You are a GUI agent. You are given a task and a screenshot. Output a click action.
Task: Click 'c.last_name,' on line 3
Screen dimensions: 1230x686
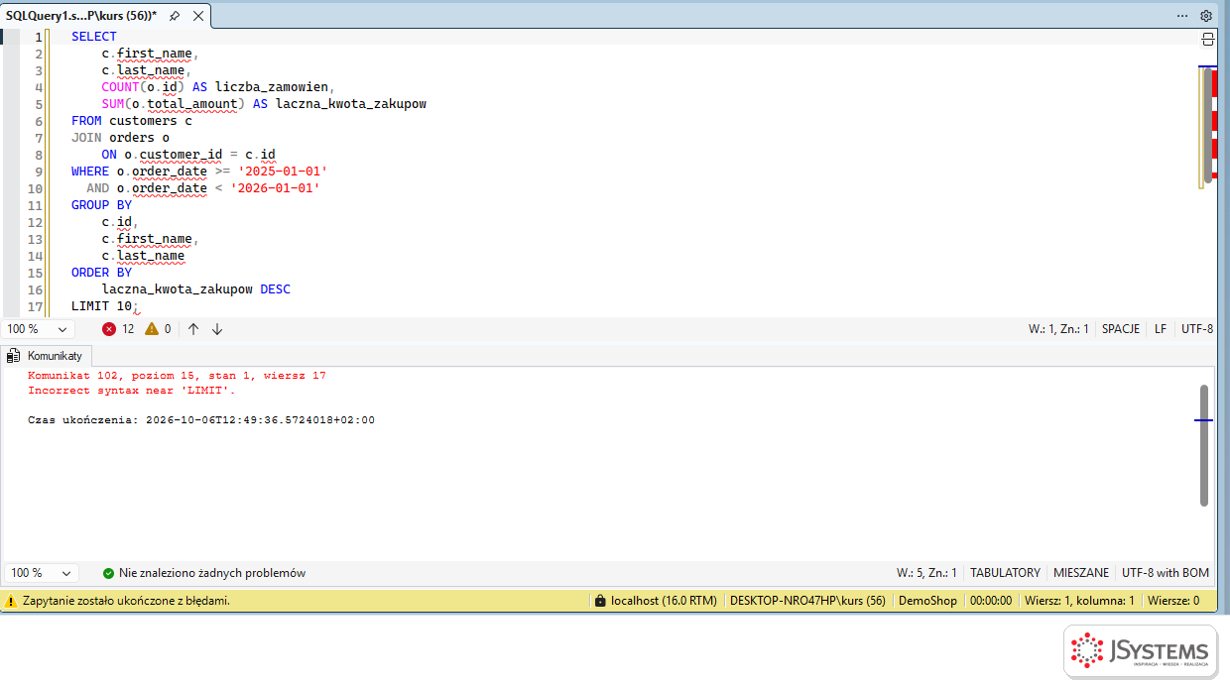click(x=146, y=70)
